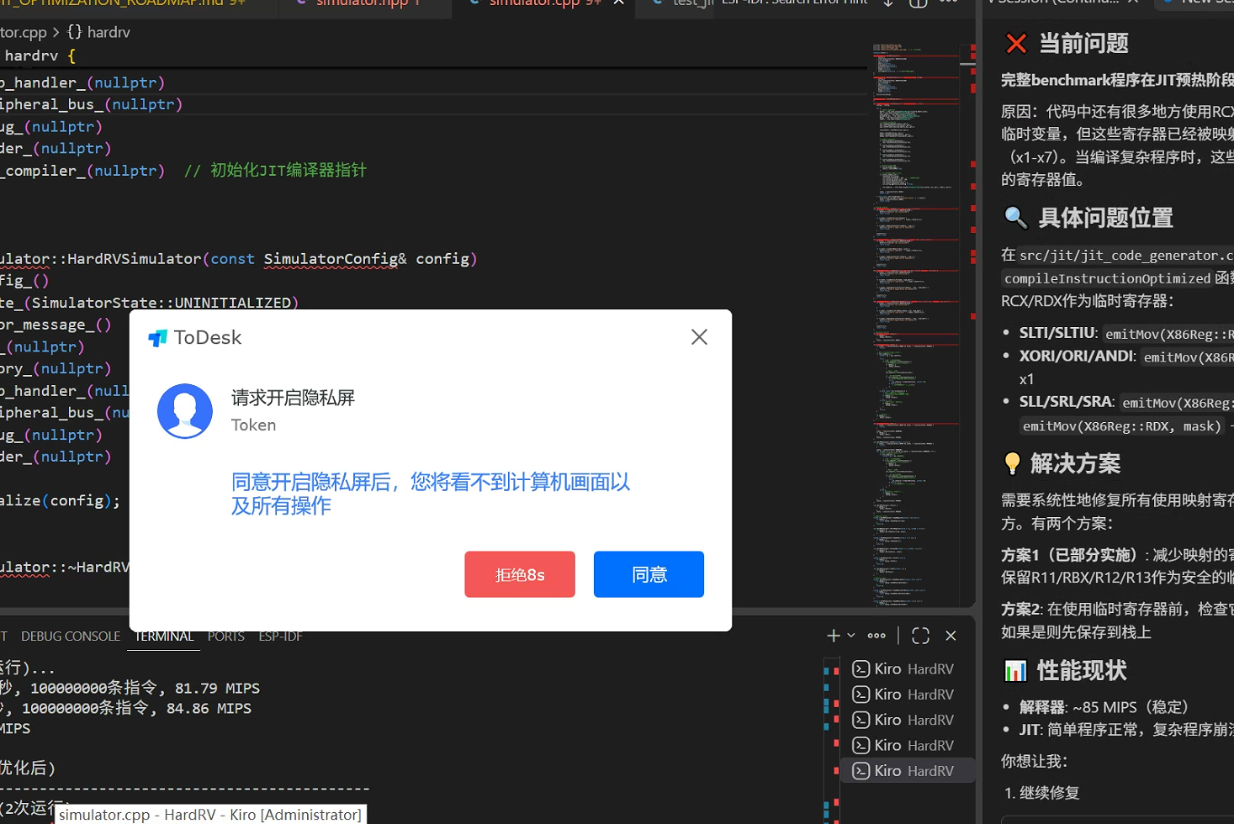Click the SLTI/SLTIU bullet in chat
Viewport: 1234px width, 824px height.
1058,333
